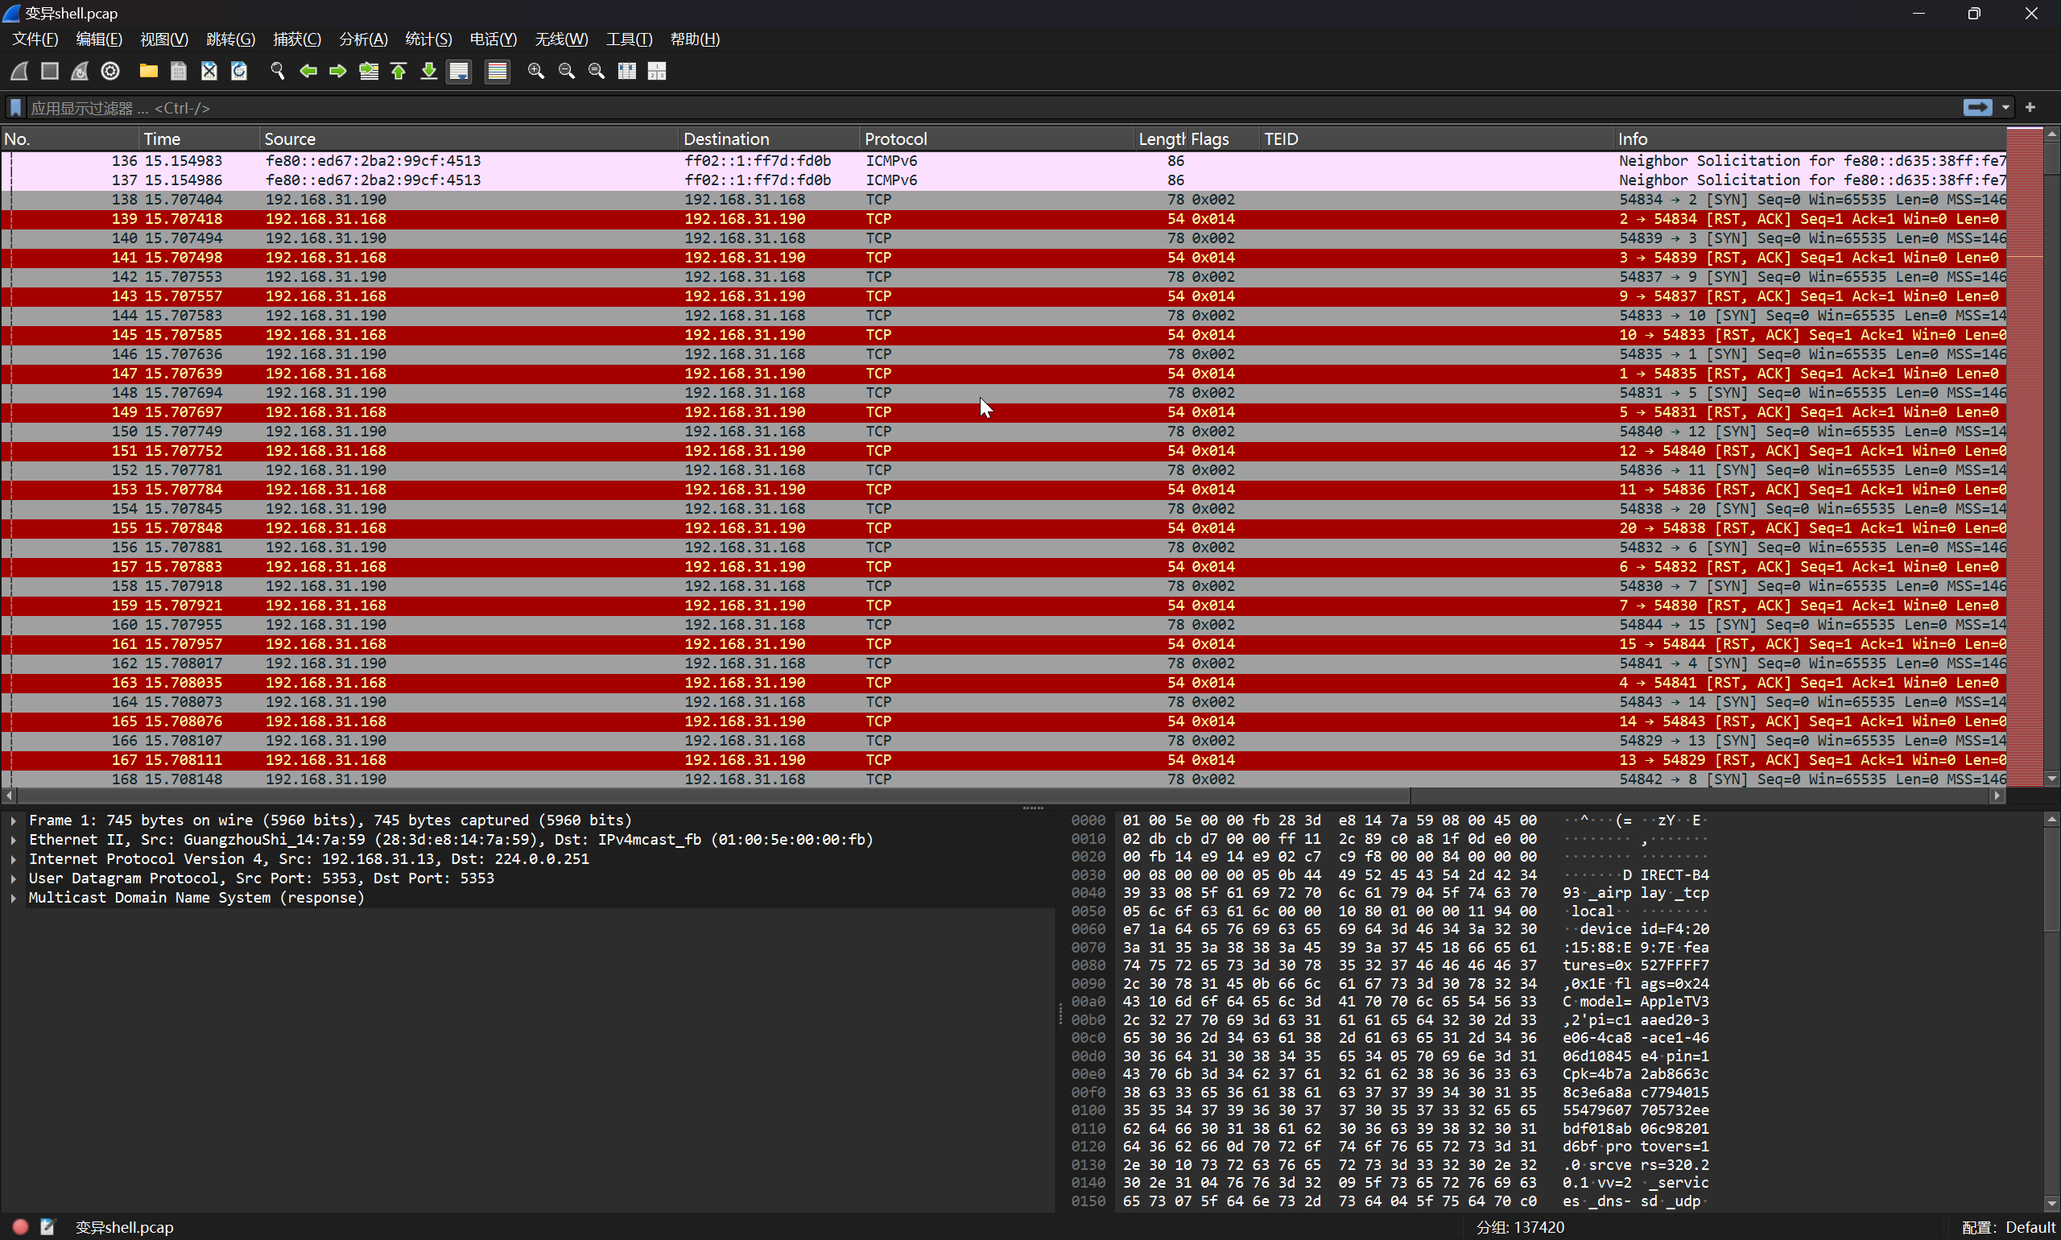Viewport: 2061px width, 1240px height.
Task: Jump to the last packet
Action: pyautogui.click(x=428, y=71)
